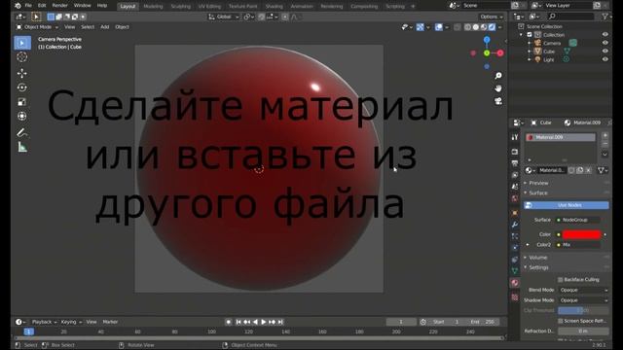Open the Material properties tab icon
The image size is (623, 350).
515,283
